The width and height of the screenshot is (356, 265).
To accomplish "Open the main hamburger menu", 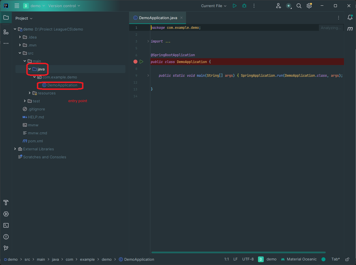I will (17, 6).
